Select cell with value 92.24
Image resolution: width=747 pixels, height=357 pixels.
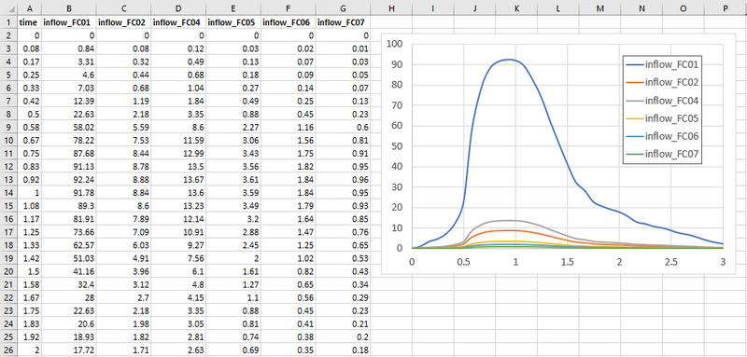[69, 181]
